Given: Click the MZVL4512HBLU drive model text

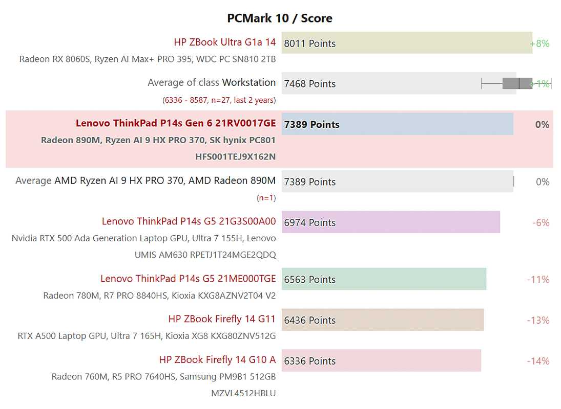Looking at the screenshot, I should pyautogui.click(x=243, y=393).
